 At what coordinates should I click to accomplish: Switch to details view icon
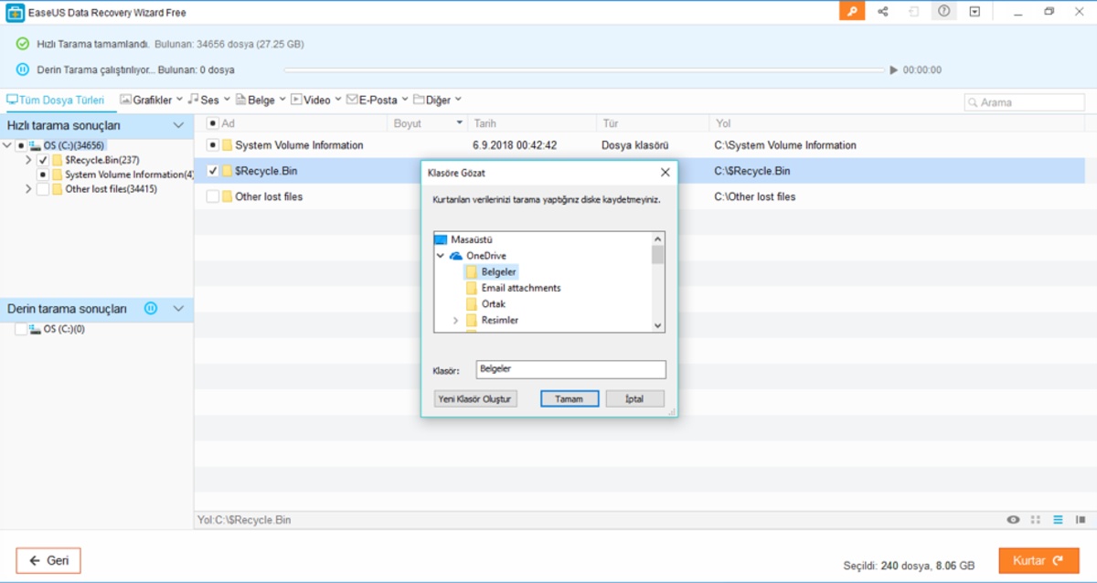click(x=1080, y=520)
